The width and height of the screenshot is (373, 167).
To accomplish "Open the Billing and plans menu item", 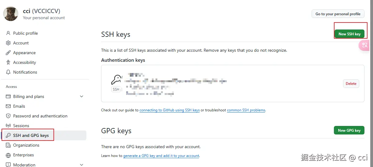I will [29, 96].
